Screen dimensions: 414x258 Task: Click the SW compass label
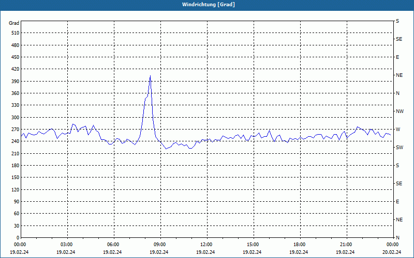pyautogui.click(x=400, y=148)
